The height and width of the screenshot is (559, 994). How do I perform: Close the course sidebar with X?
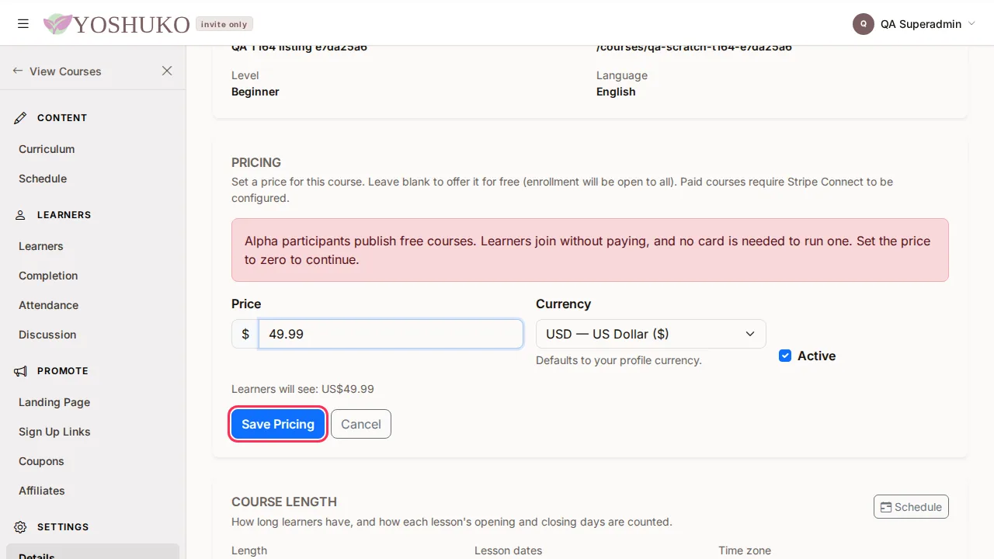click(167, 71)
